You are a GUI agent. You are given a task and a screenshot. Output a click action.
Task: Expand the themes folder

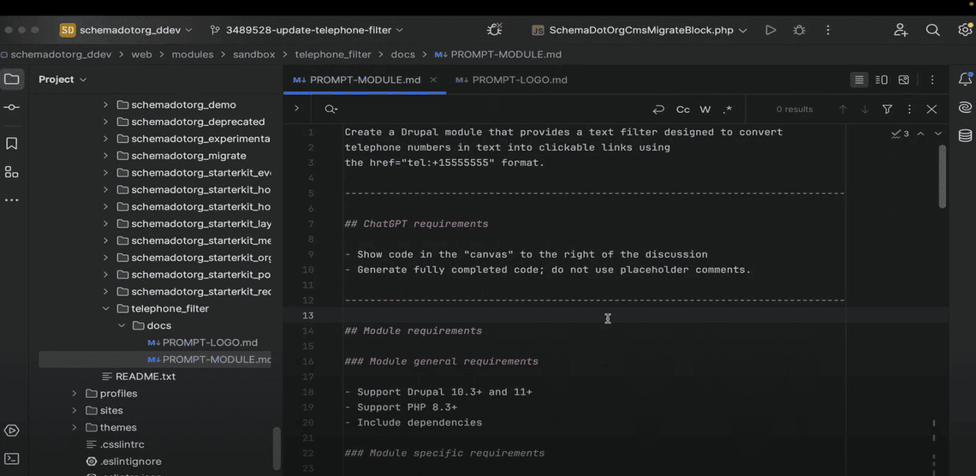(74, 427)
